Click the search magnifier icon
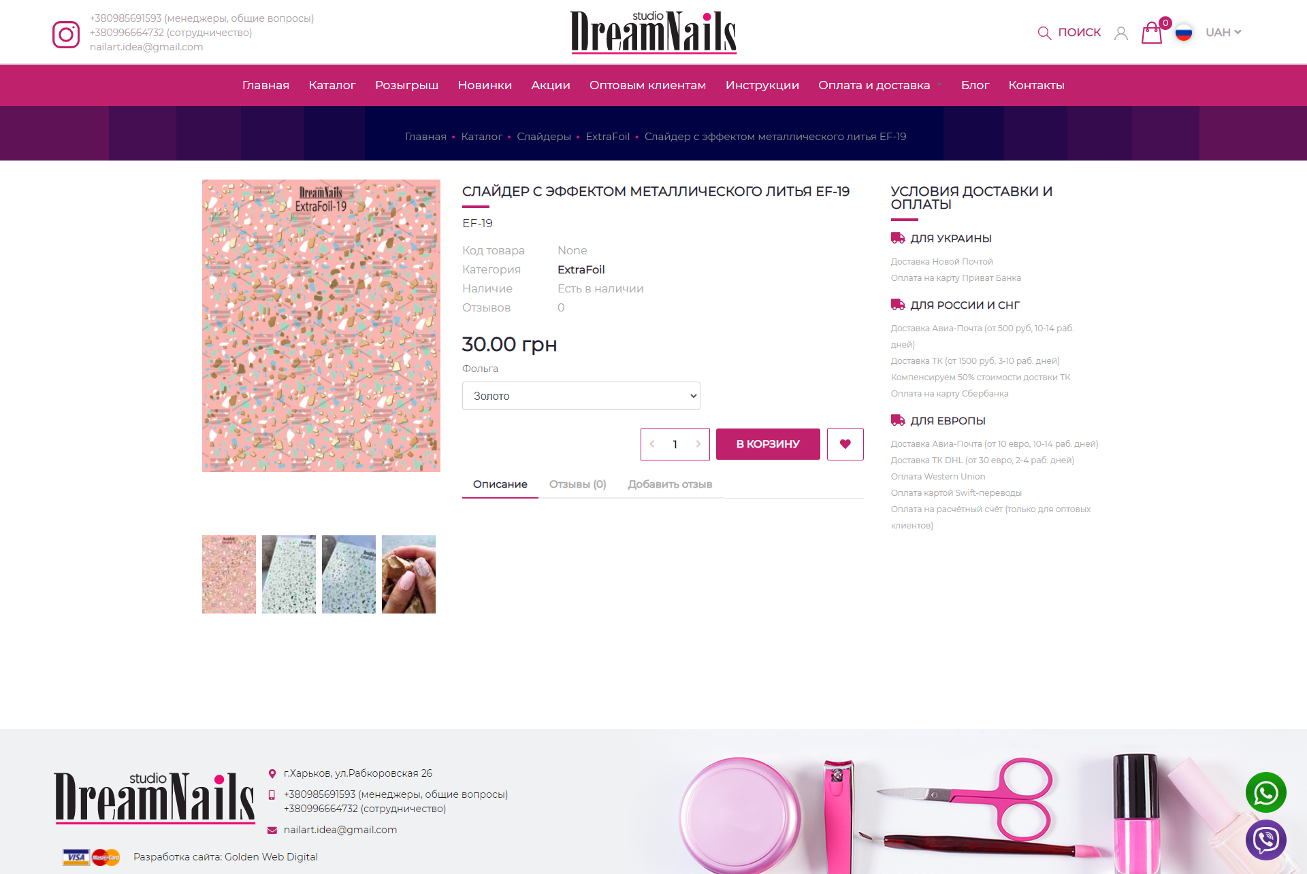The image size is (1307, 874). [x=1044, y=33]
